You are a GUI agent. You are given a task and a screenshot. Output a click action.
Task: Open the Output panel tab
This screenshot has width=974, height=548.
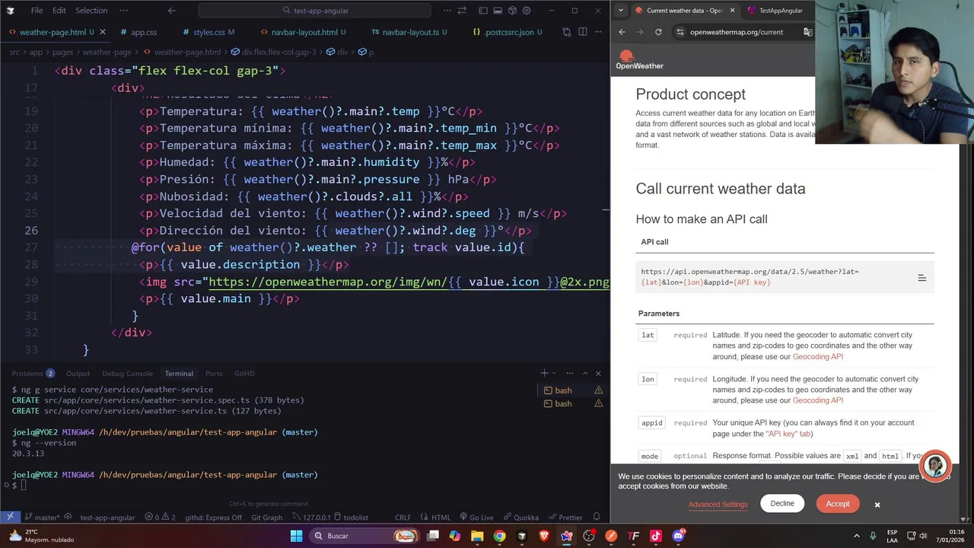pos(78,373)
